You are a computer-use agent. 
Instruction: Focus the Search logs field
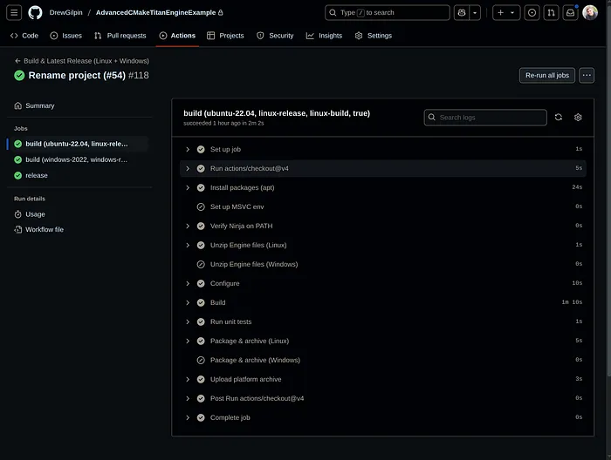pyautogui.click(x=485, y=118)
